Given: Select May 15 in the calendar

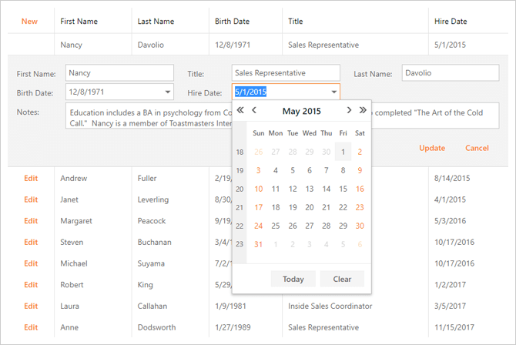Looking at the screenshot, I should click(343, 189).
